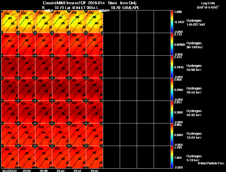
Task: Select the '0.2907' scale midpoint value
Action: 179,90
